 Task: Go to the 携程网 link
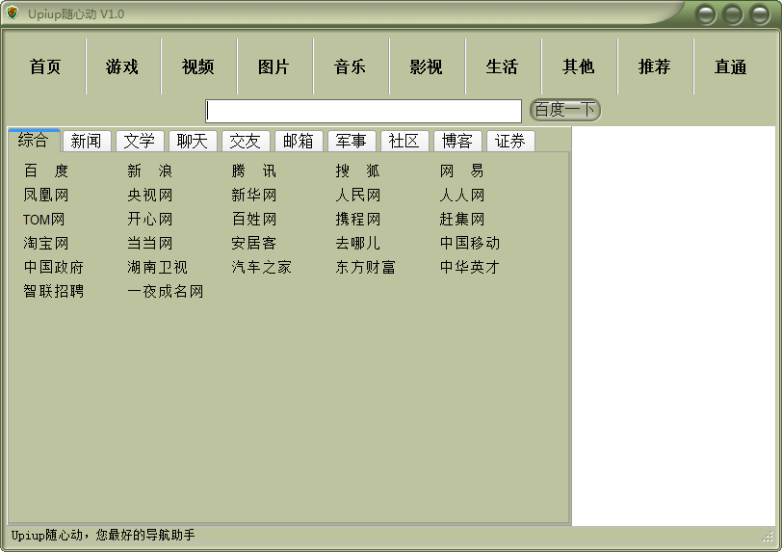tap(357, 219)
